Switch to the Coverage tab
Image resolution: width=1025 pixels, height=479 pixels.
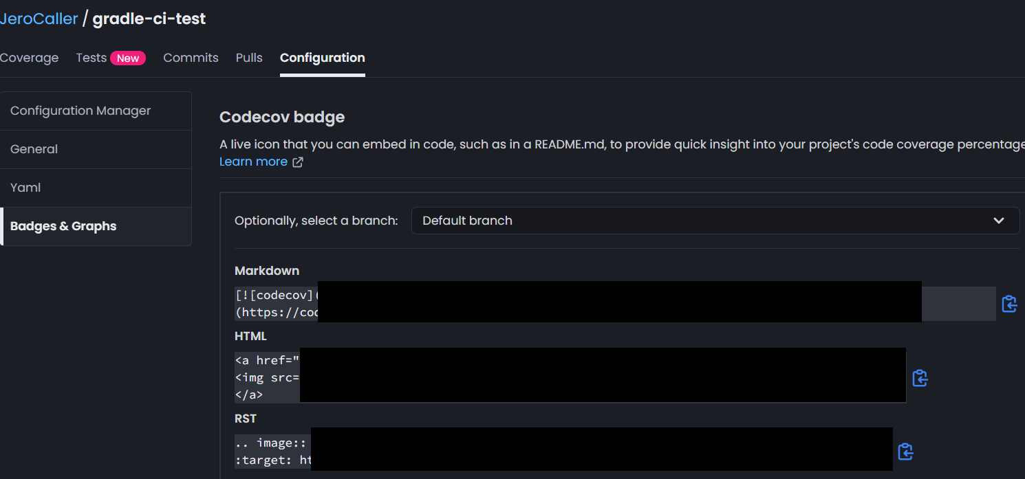click(29, 58)
